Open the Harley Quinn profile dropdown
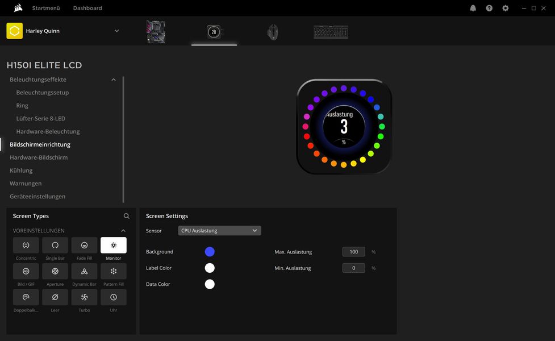Image resolution: width=555 pixels, height=341 pixels. [117, 31]
